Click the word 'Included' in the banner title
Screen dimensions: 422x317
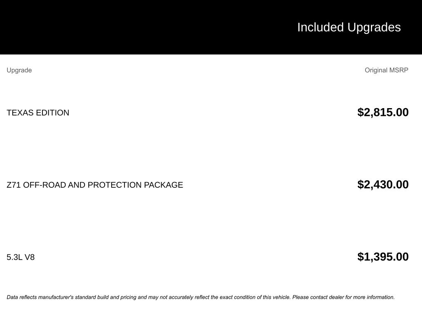321,28
